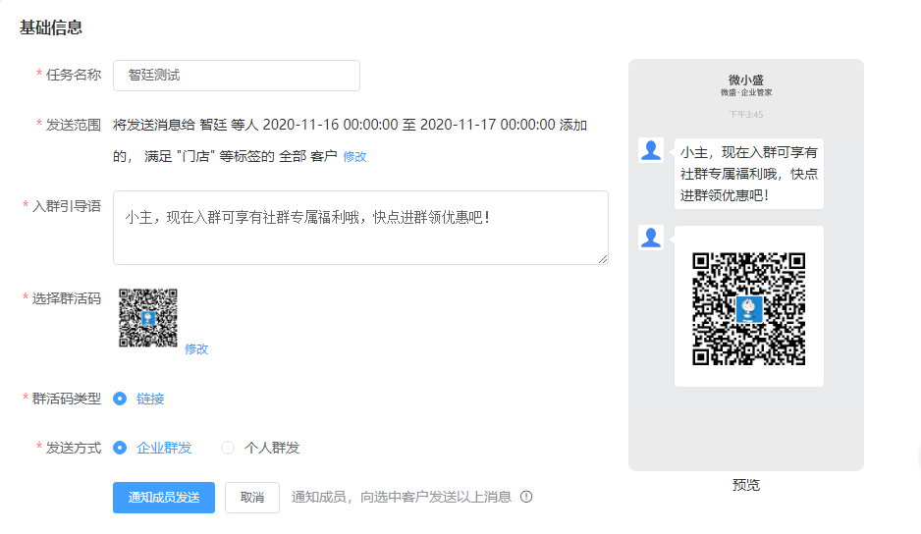
Task: Click the 选择群活码 label
Action: 67,298
